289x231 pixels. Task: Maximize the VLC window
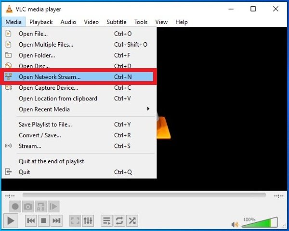tap(253, 9)
